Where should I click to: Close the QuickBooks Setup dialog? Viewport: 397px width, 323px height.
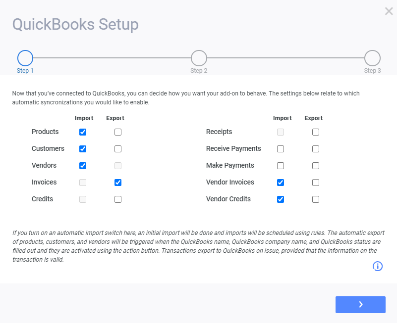click(x=389, y=11)
